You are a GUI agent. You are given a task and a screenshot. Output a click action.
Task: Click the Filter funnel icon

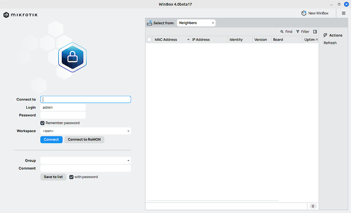pyautogui.click(x=298, y=32)
